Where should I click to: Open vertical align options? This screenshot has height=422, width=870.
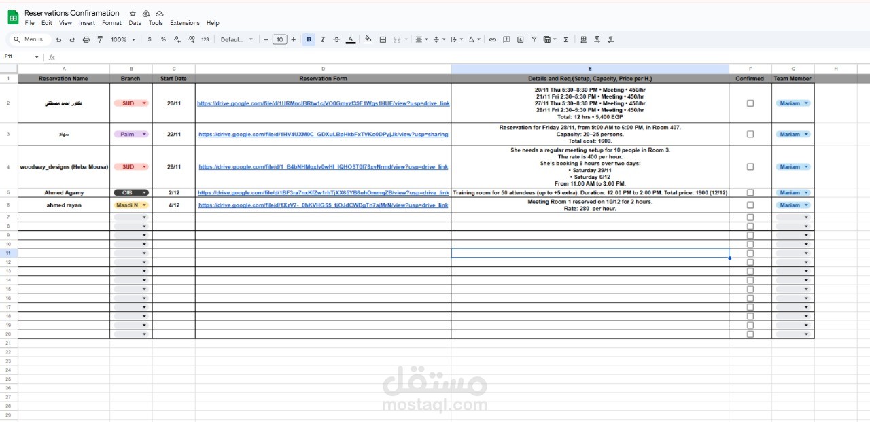(x=439, y=39)
